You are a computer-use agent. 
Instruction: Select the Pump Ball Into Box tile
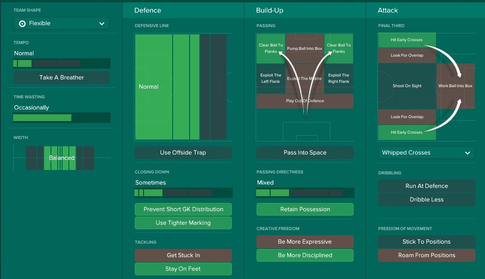click(305, 48)
